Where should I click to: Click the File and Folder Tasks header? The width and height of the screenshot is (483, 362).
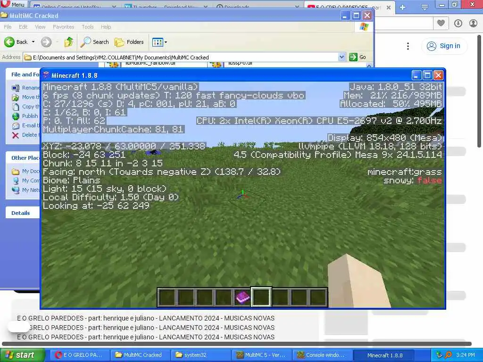23,74
